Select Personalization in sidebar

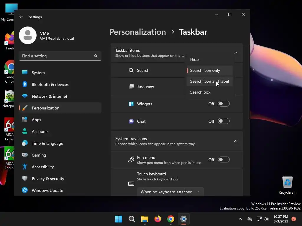[x=60, y=108]
